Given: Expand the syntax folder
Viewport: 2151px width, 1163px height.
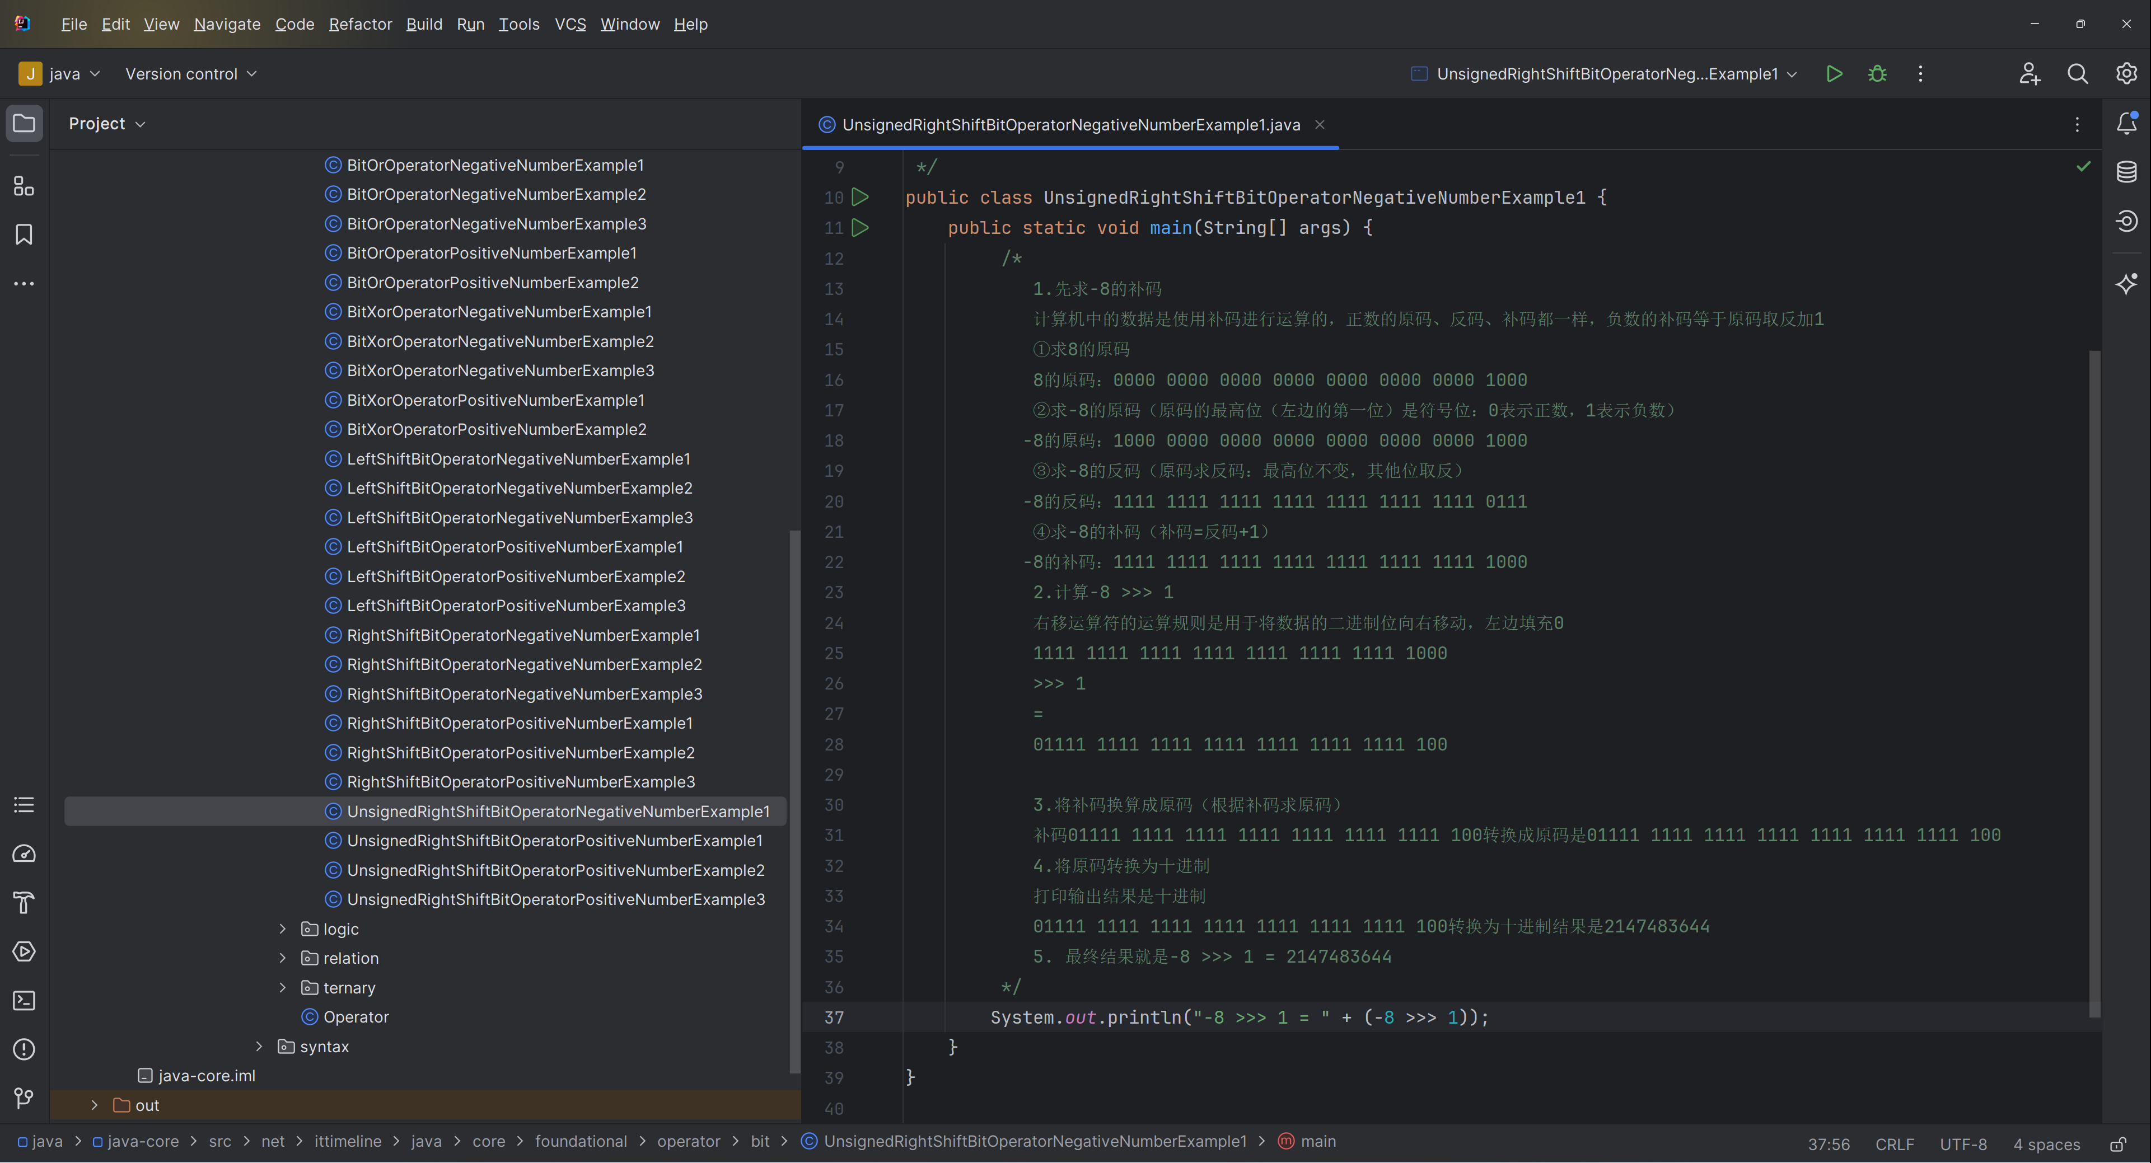Looking at the screenshot, I should coord(259,1046).
